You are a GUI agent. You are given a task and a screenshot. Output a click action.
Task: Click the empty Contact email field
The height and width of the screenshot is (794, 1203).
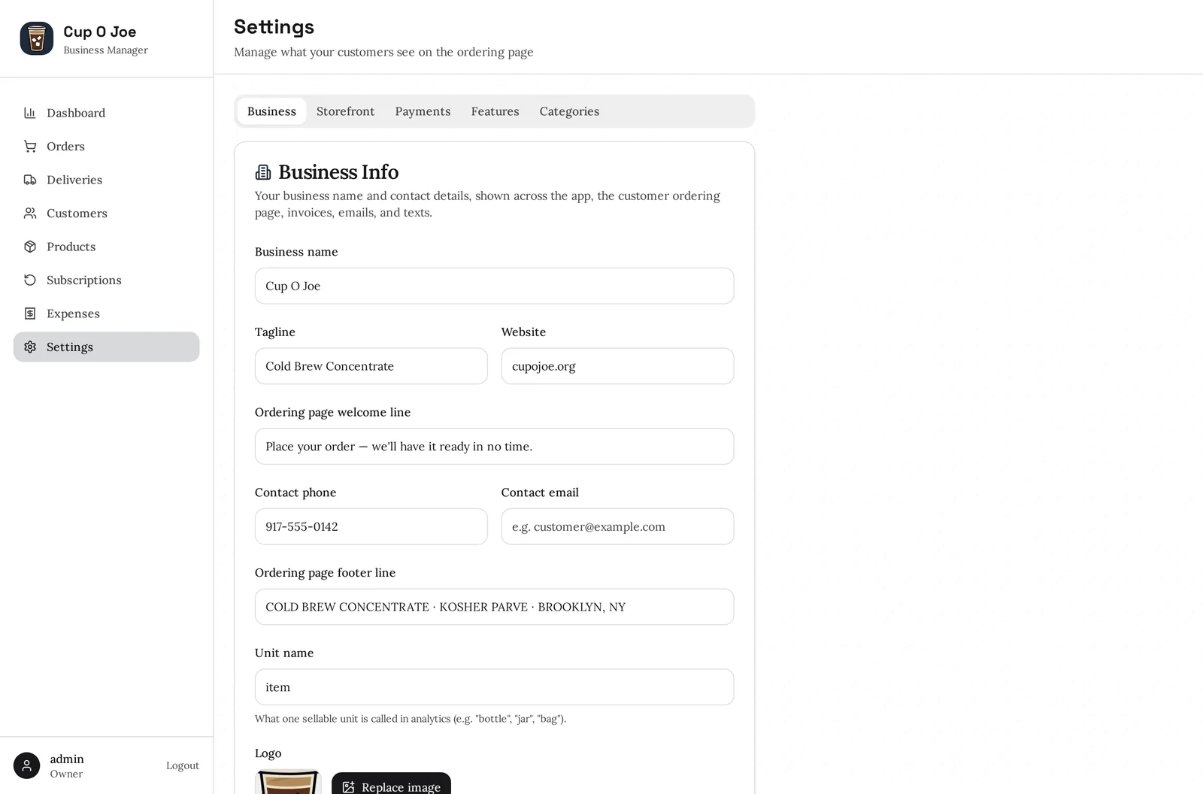(x=617, y=526)
